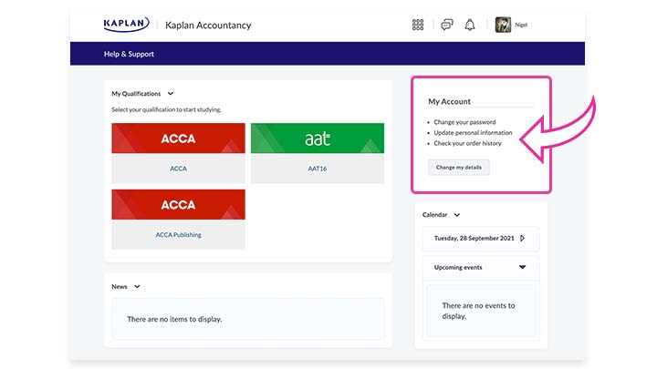Click 'Change your password' text

tap(464, 122)
